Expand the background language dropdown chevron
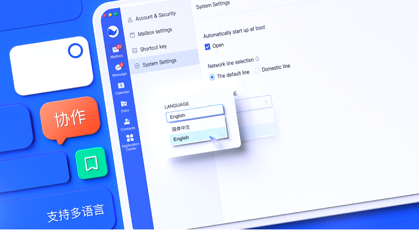Image resolution: width=419 pixels, height=230 pixels. [266, 102]
